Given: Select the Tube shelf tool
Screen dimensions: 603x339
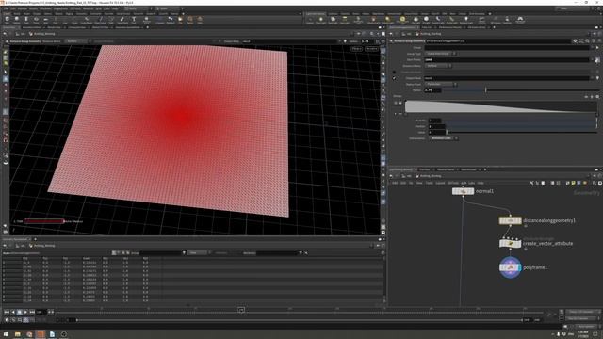Looking at the screenshot, I should [26, 20].
